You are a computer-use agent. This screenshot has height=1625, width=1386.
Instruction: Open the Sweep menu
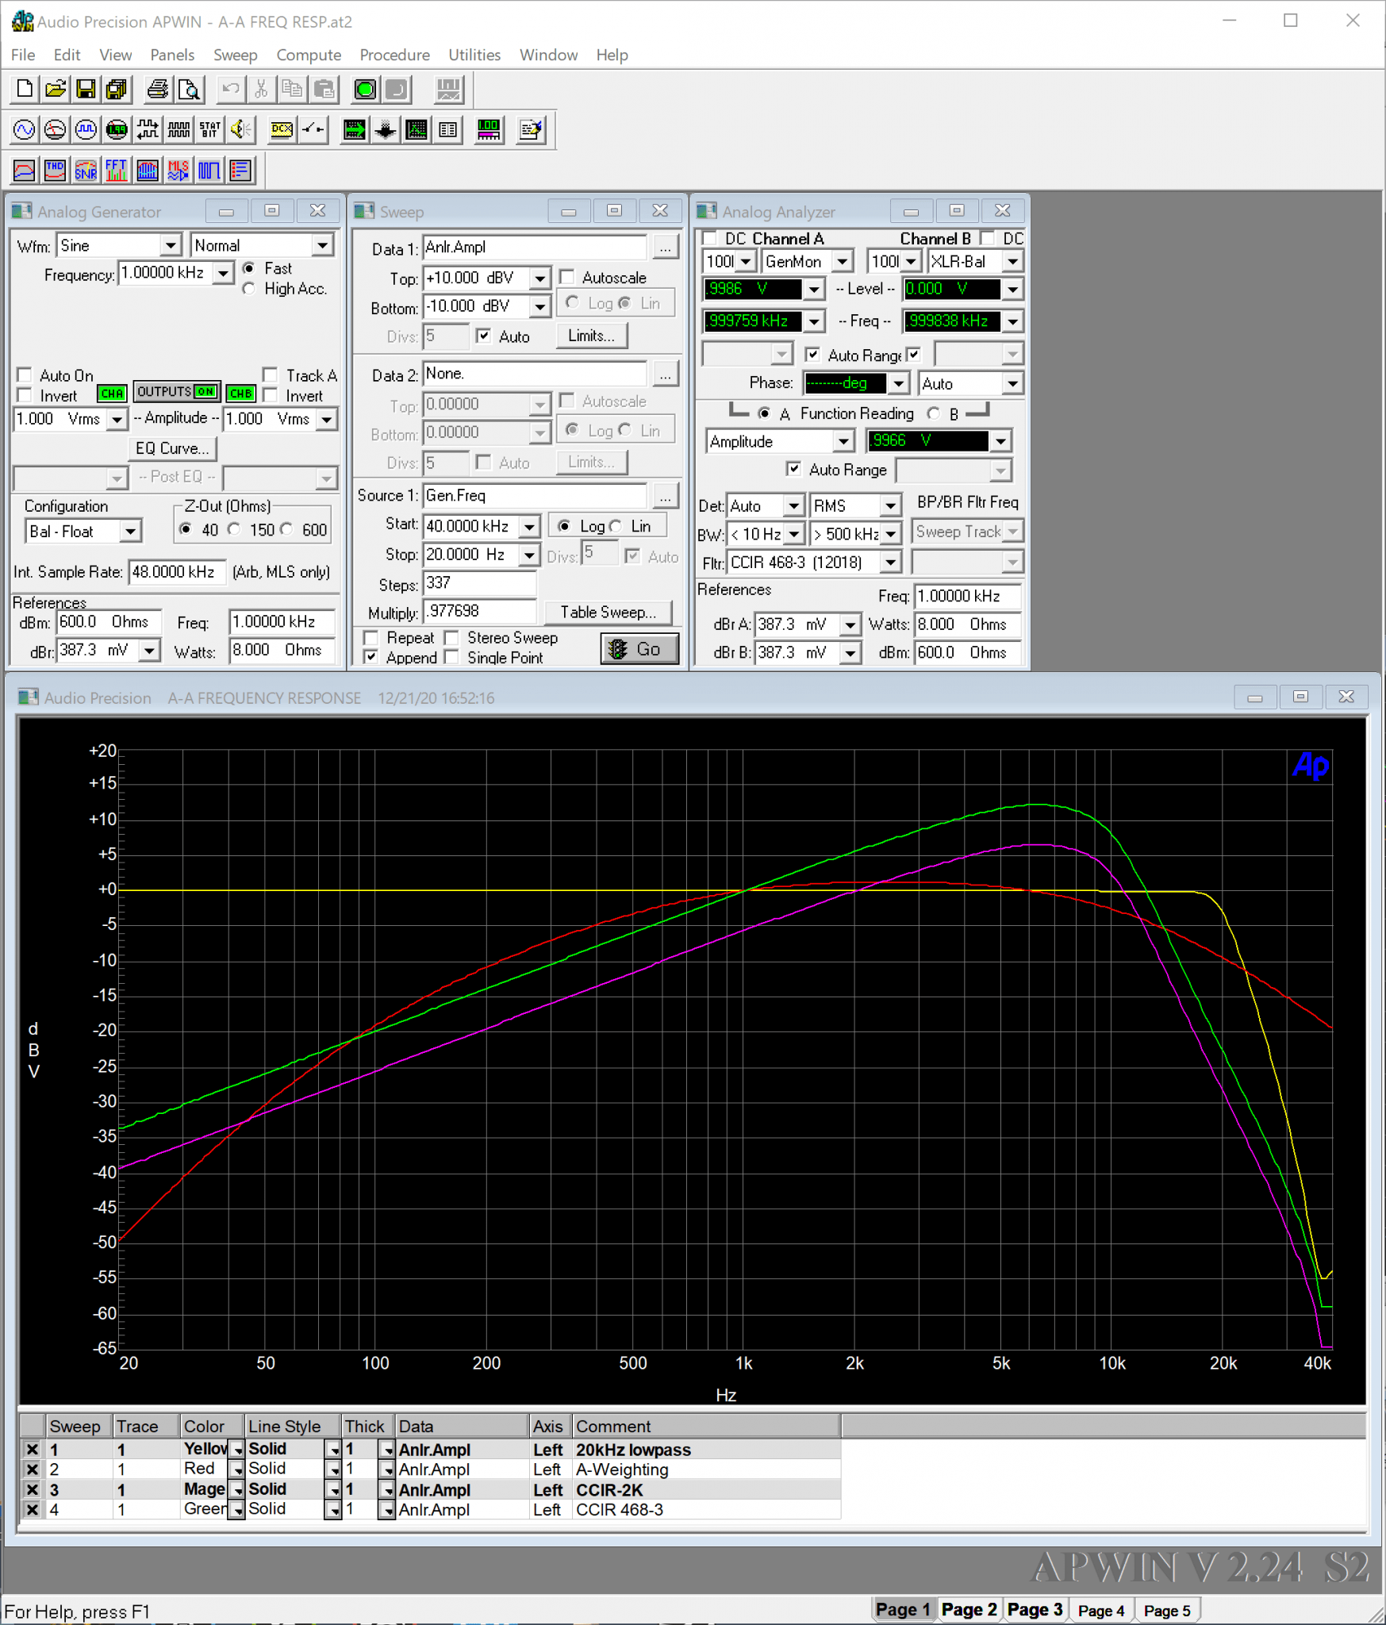235,55
